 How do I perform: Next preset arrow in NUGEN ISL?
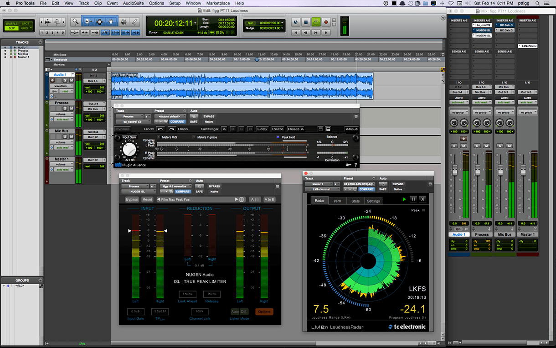237,200
